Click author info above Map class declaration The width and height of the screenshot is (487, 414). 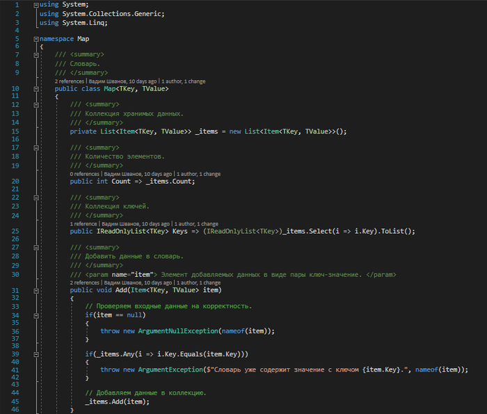(122, 81)
